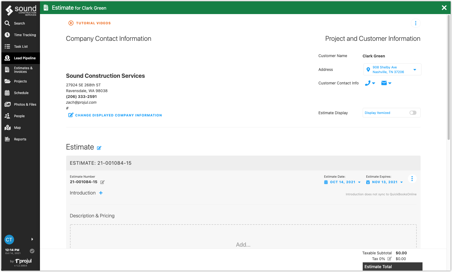Open the Schedule calendar icon
Screen dimensions: 452x272
click(x=7, y=93)
